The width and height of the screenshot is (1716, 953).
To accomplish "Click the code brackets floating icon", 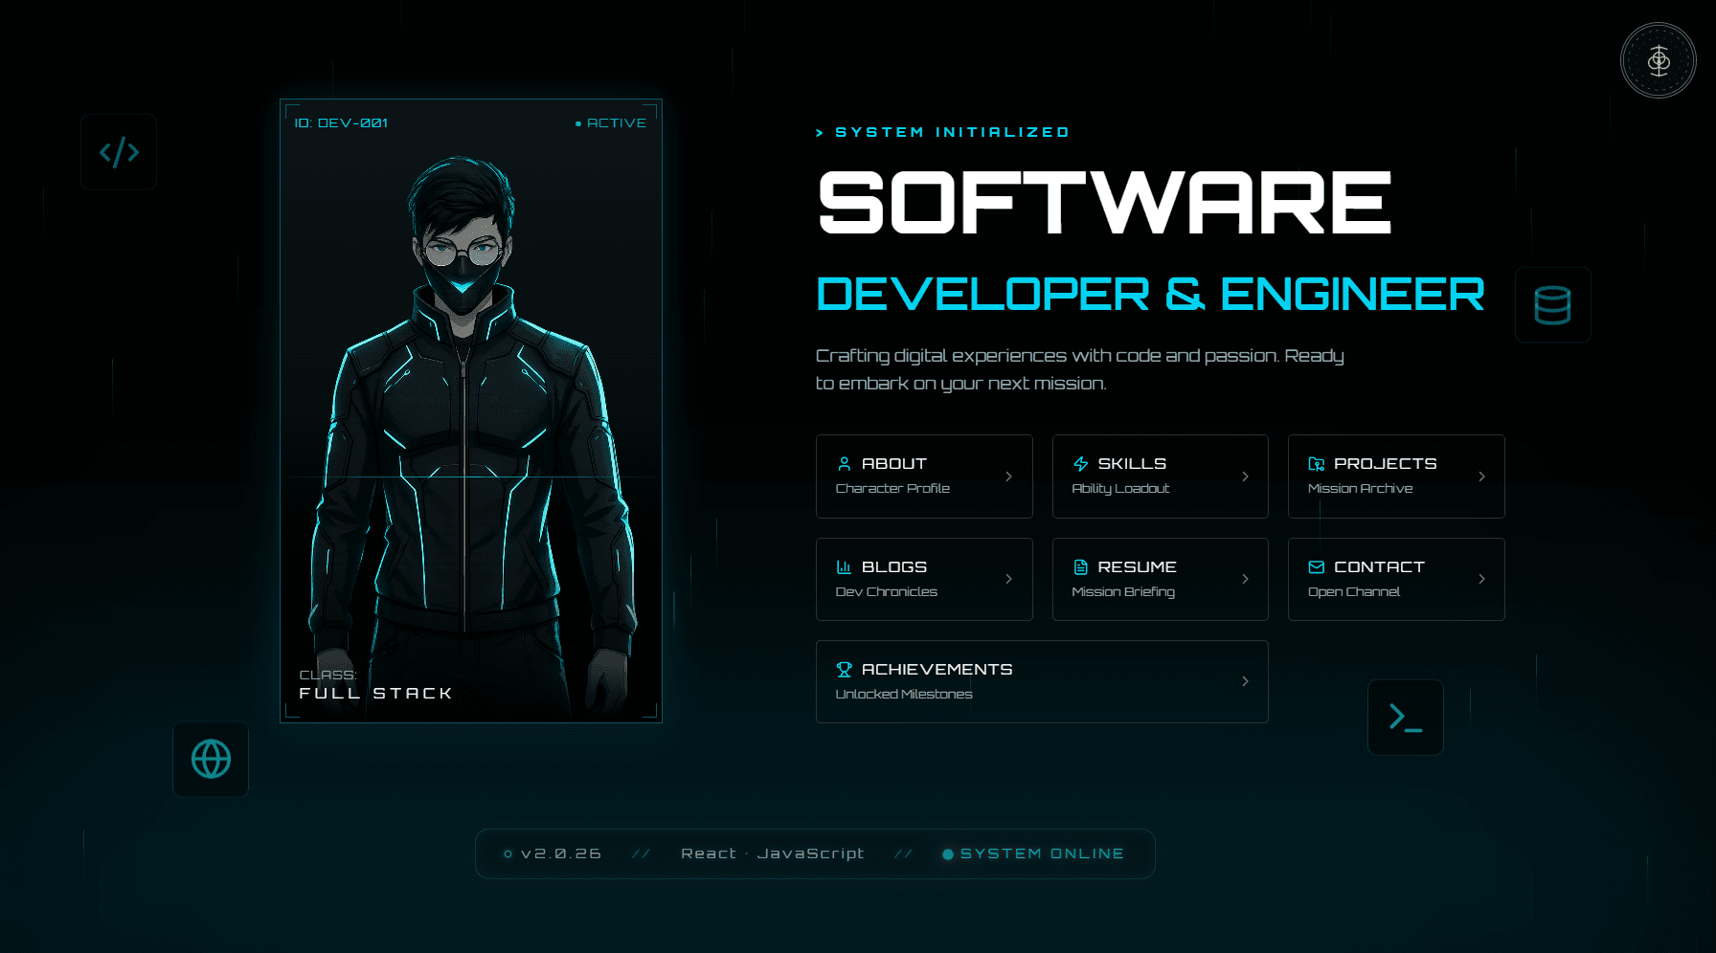I will 119,152.
